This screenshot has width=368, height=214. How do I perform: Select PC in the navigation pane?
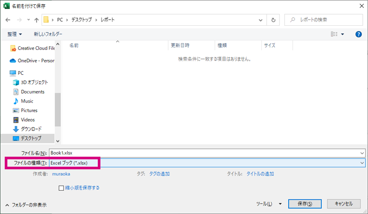(16, 73)
